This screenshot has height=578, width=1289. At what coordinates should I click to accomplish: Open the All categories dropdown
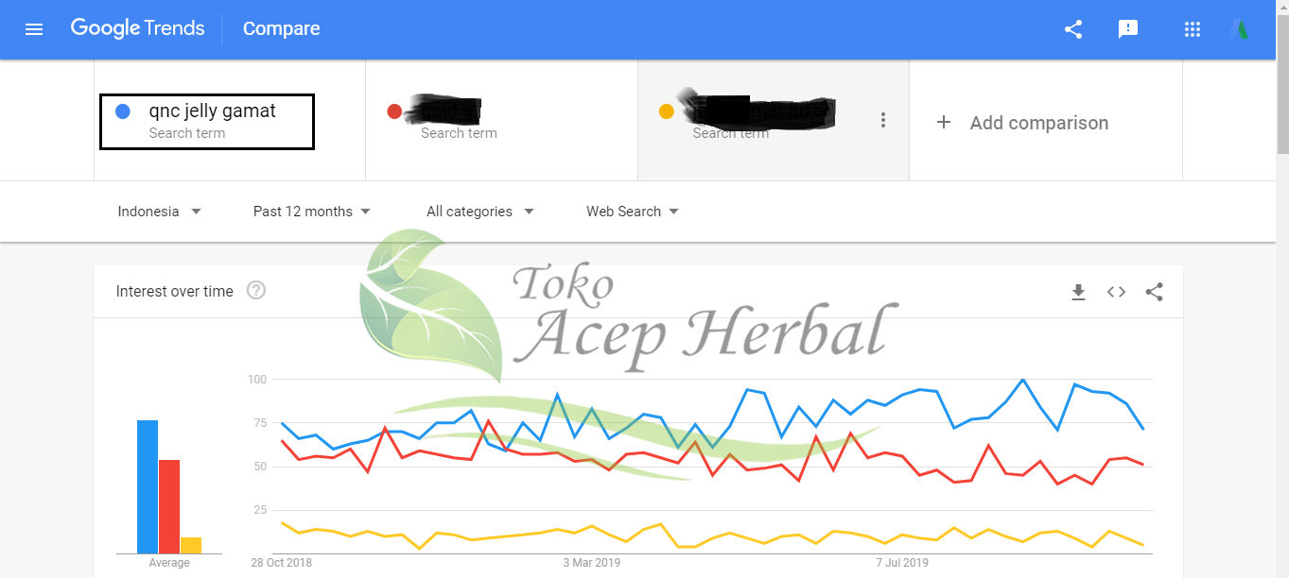[x=479, y=212]
